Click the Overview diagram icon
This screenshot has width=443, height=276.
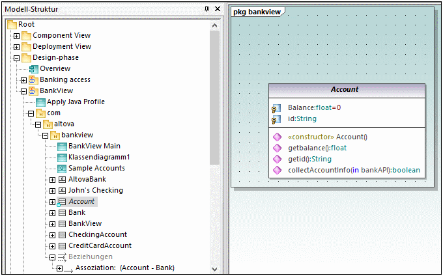pos(33,68)
